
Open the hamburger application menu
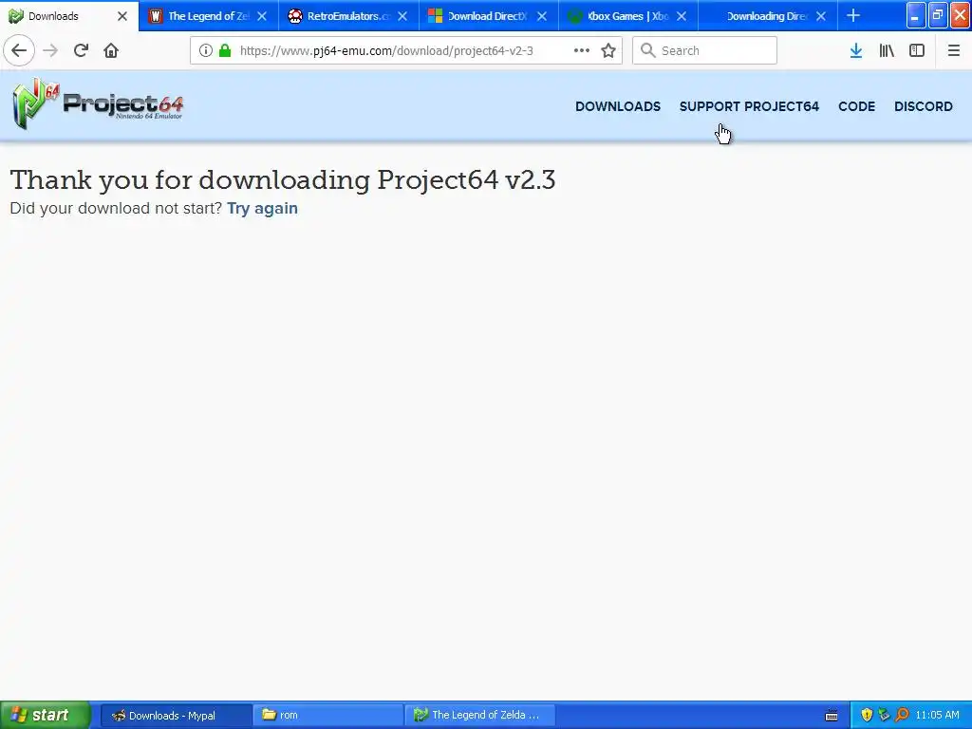tap(953, 50)
